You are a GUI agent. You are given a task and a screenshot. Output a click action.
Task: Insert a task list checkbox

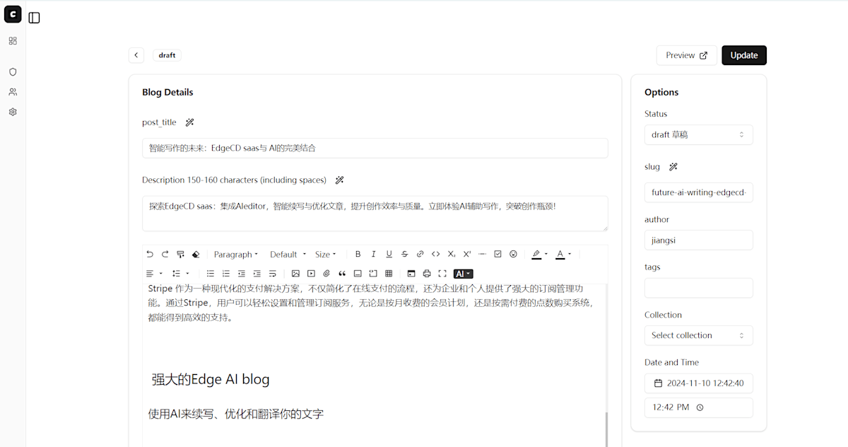497,254
